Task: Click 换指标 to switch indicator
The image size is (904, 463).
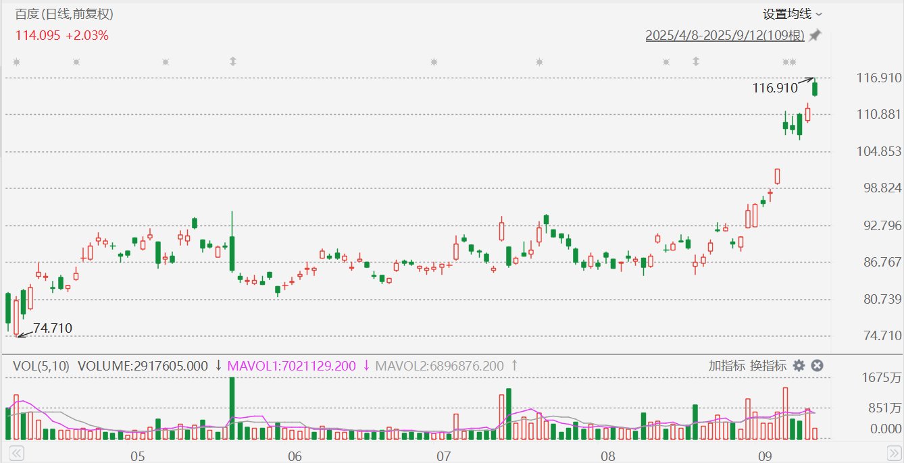Action: pos(768,366)
